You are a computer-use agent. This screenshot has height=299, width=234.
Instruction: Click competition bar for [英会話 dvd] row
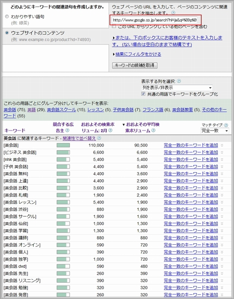tap(63, 266)
